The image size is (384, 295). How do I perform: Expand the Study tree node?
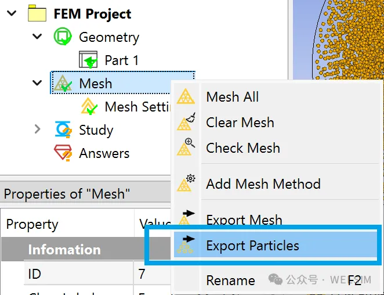38,129
